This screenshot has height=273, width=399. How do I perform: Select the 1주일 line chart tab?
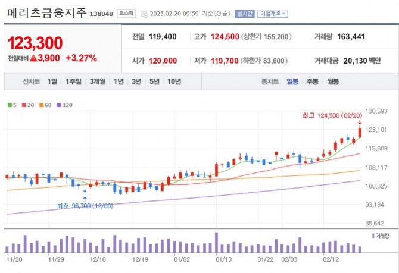pyautogui.click(x=73, y=81)
